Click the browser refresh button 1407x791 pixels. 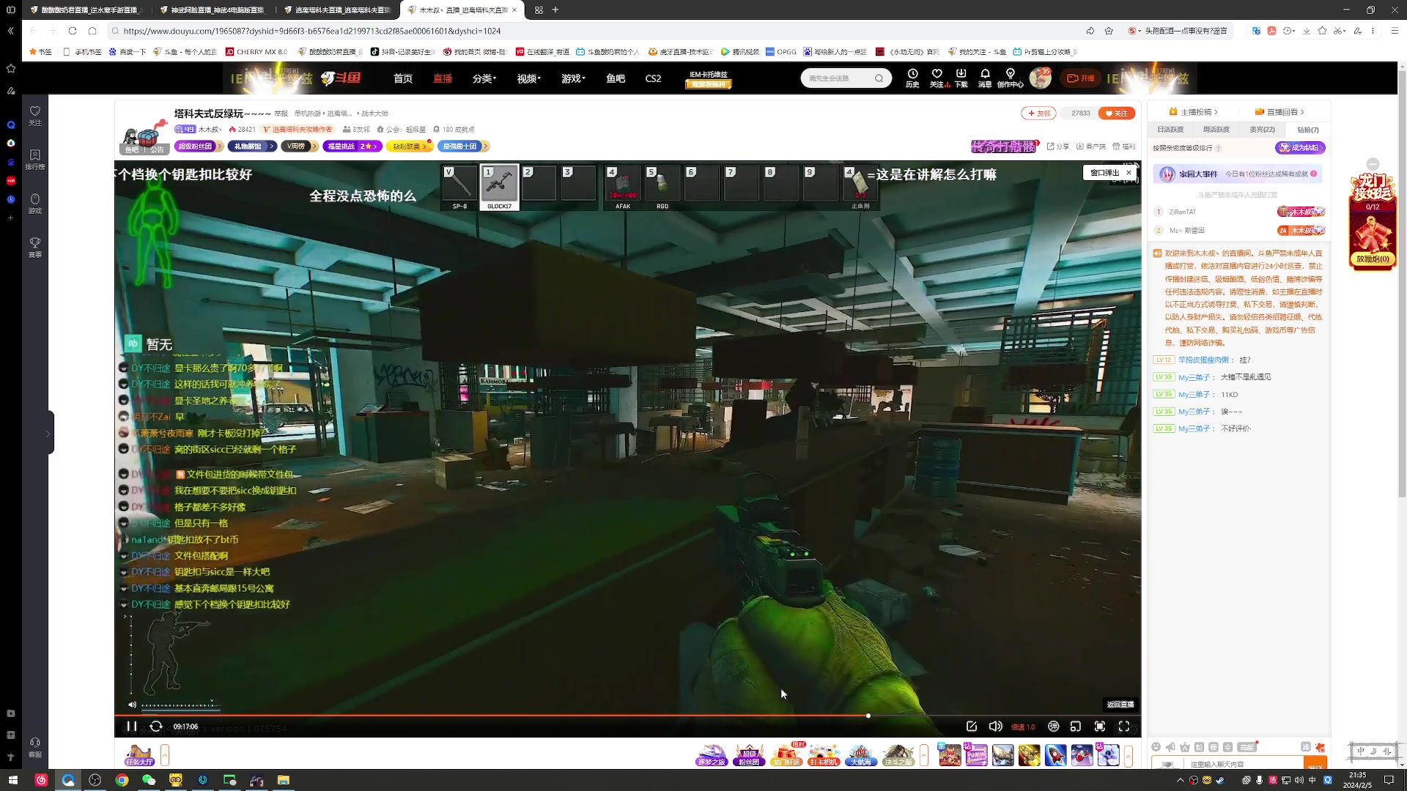click(72, 31)
